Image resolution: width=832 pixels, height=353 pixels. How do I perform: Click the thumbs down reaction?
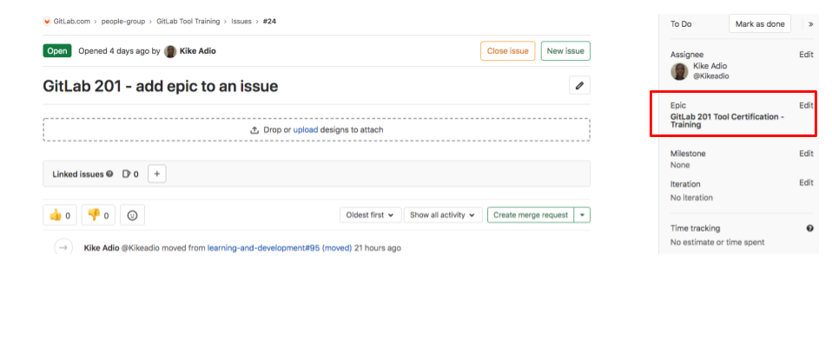(98, 215)
